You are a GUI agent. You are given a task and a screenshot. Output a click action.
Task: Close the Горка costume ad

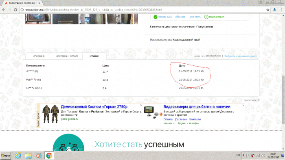pos(141,105)
